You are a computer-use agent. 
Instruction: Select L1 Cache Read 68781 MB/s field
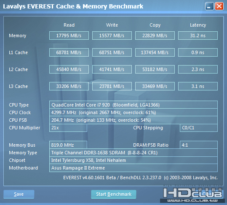pos(69,52)
